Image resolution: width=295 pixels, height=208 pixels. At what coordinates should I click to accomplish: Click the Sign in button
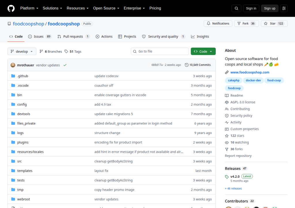coord(251,8)
